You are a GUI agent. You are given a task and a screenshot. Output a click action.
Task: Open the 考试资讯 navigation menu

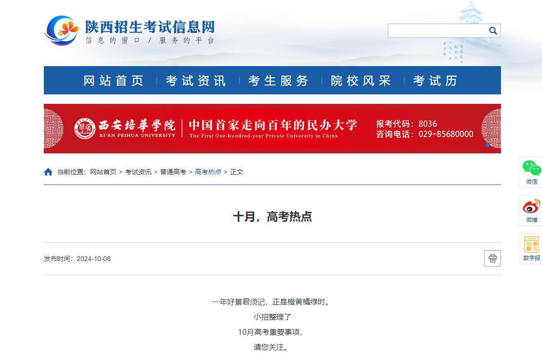point(195,80)
